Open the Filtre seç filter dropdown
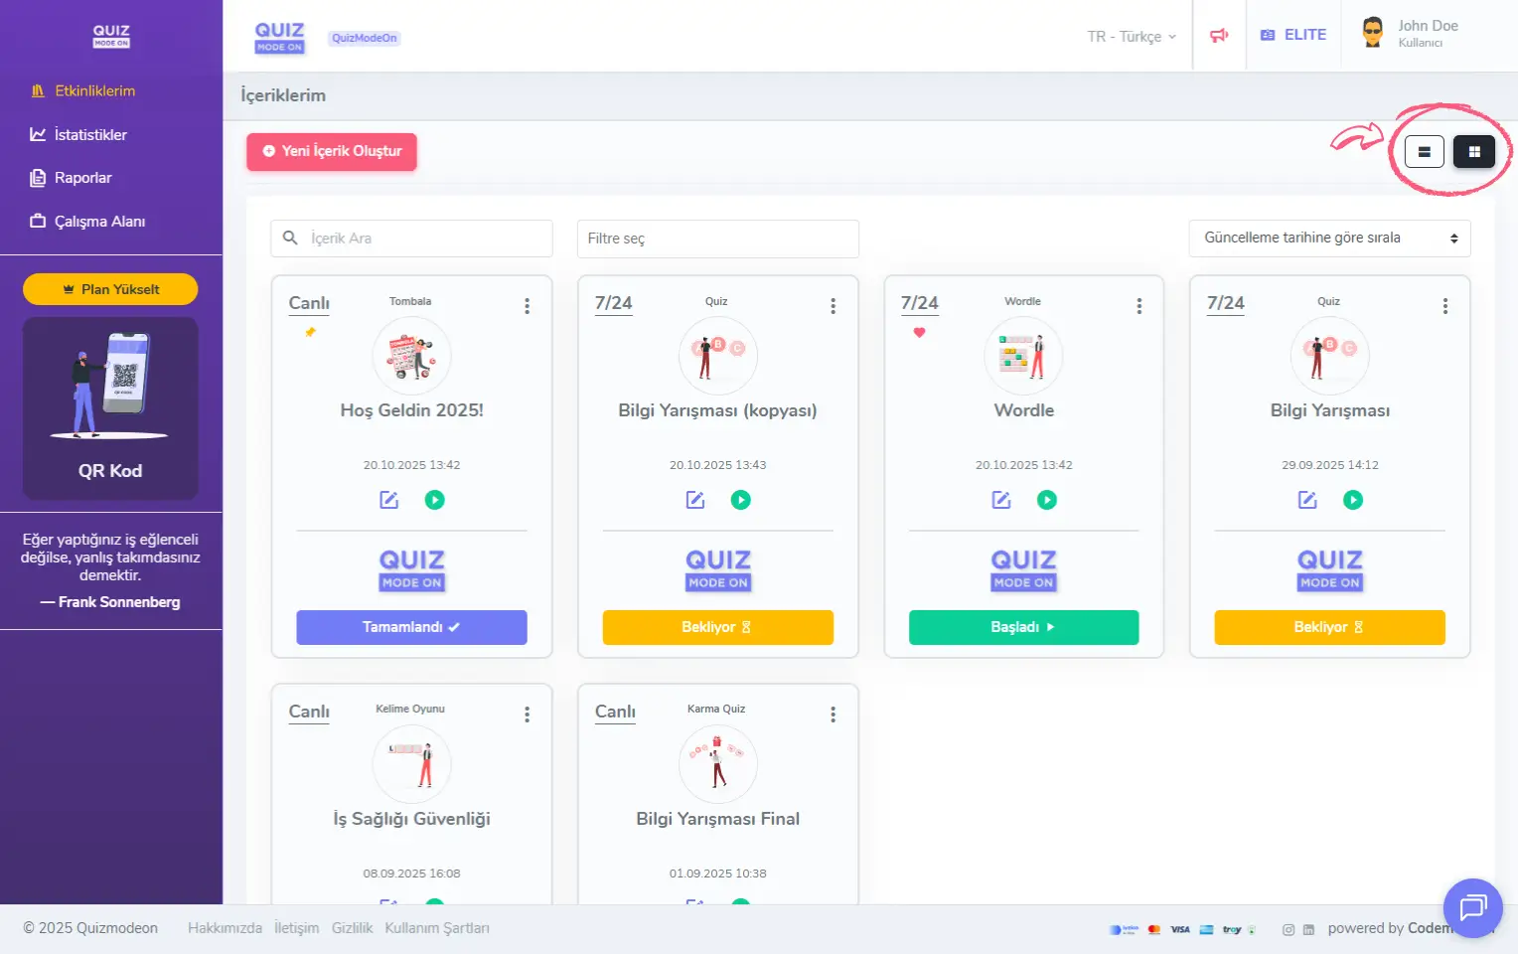 (717, 238)
